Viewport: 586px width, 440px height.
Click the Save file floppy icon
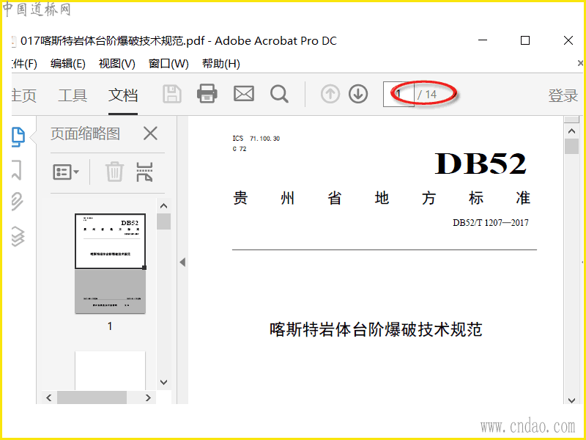(x=172, y=94)
